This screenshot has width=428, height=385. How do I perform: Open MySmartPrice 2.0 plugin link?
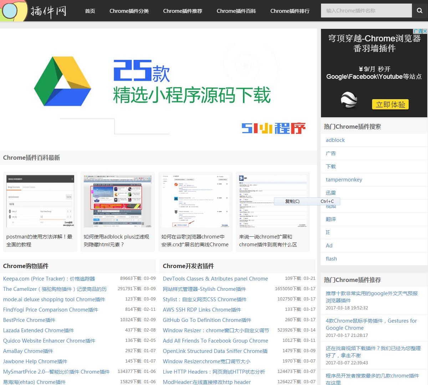pos(56,372)
